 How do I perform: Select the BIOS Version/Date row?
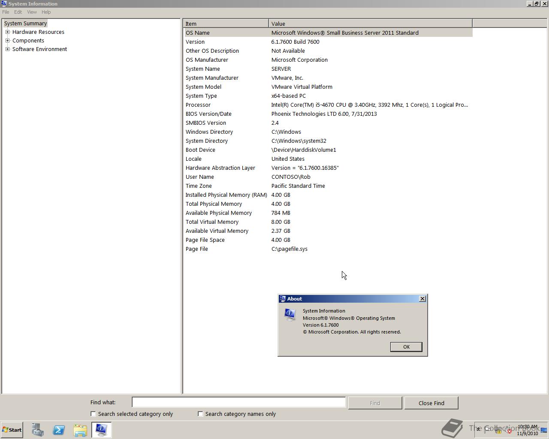(x=328, y=114)
